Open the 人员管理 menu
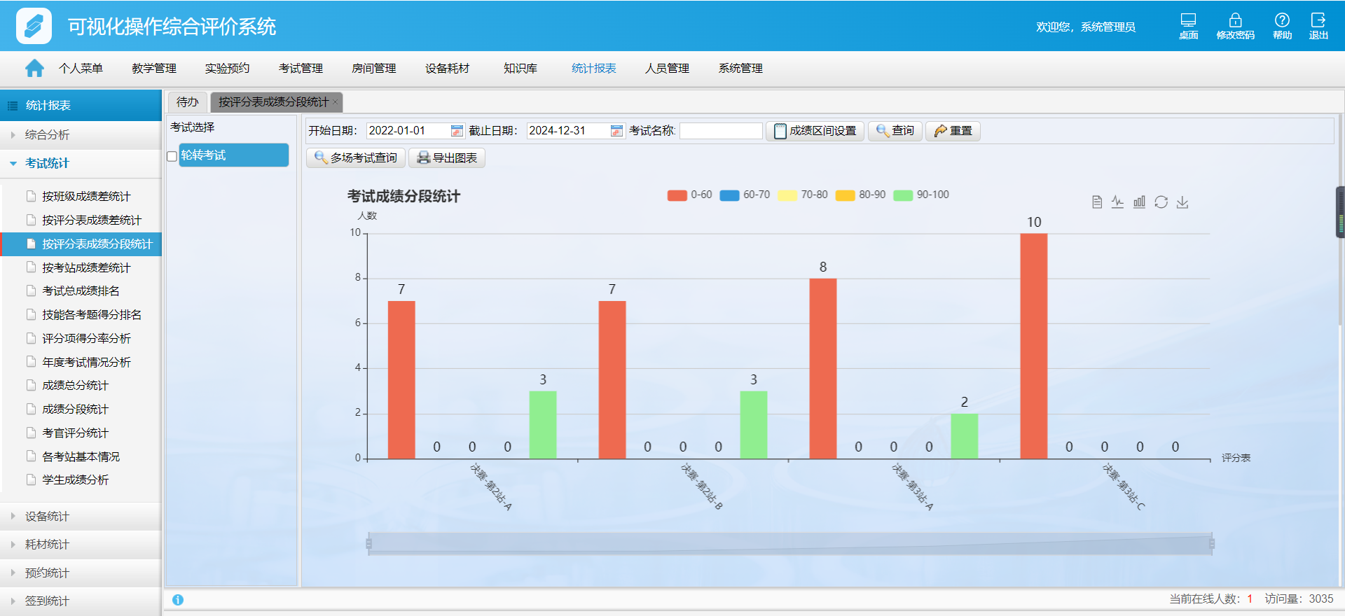Viewport: 1345px width, 616px height. click(x=667, y=69)
